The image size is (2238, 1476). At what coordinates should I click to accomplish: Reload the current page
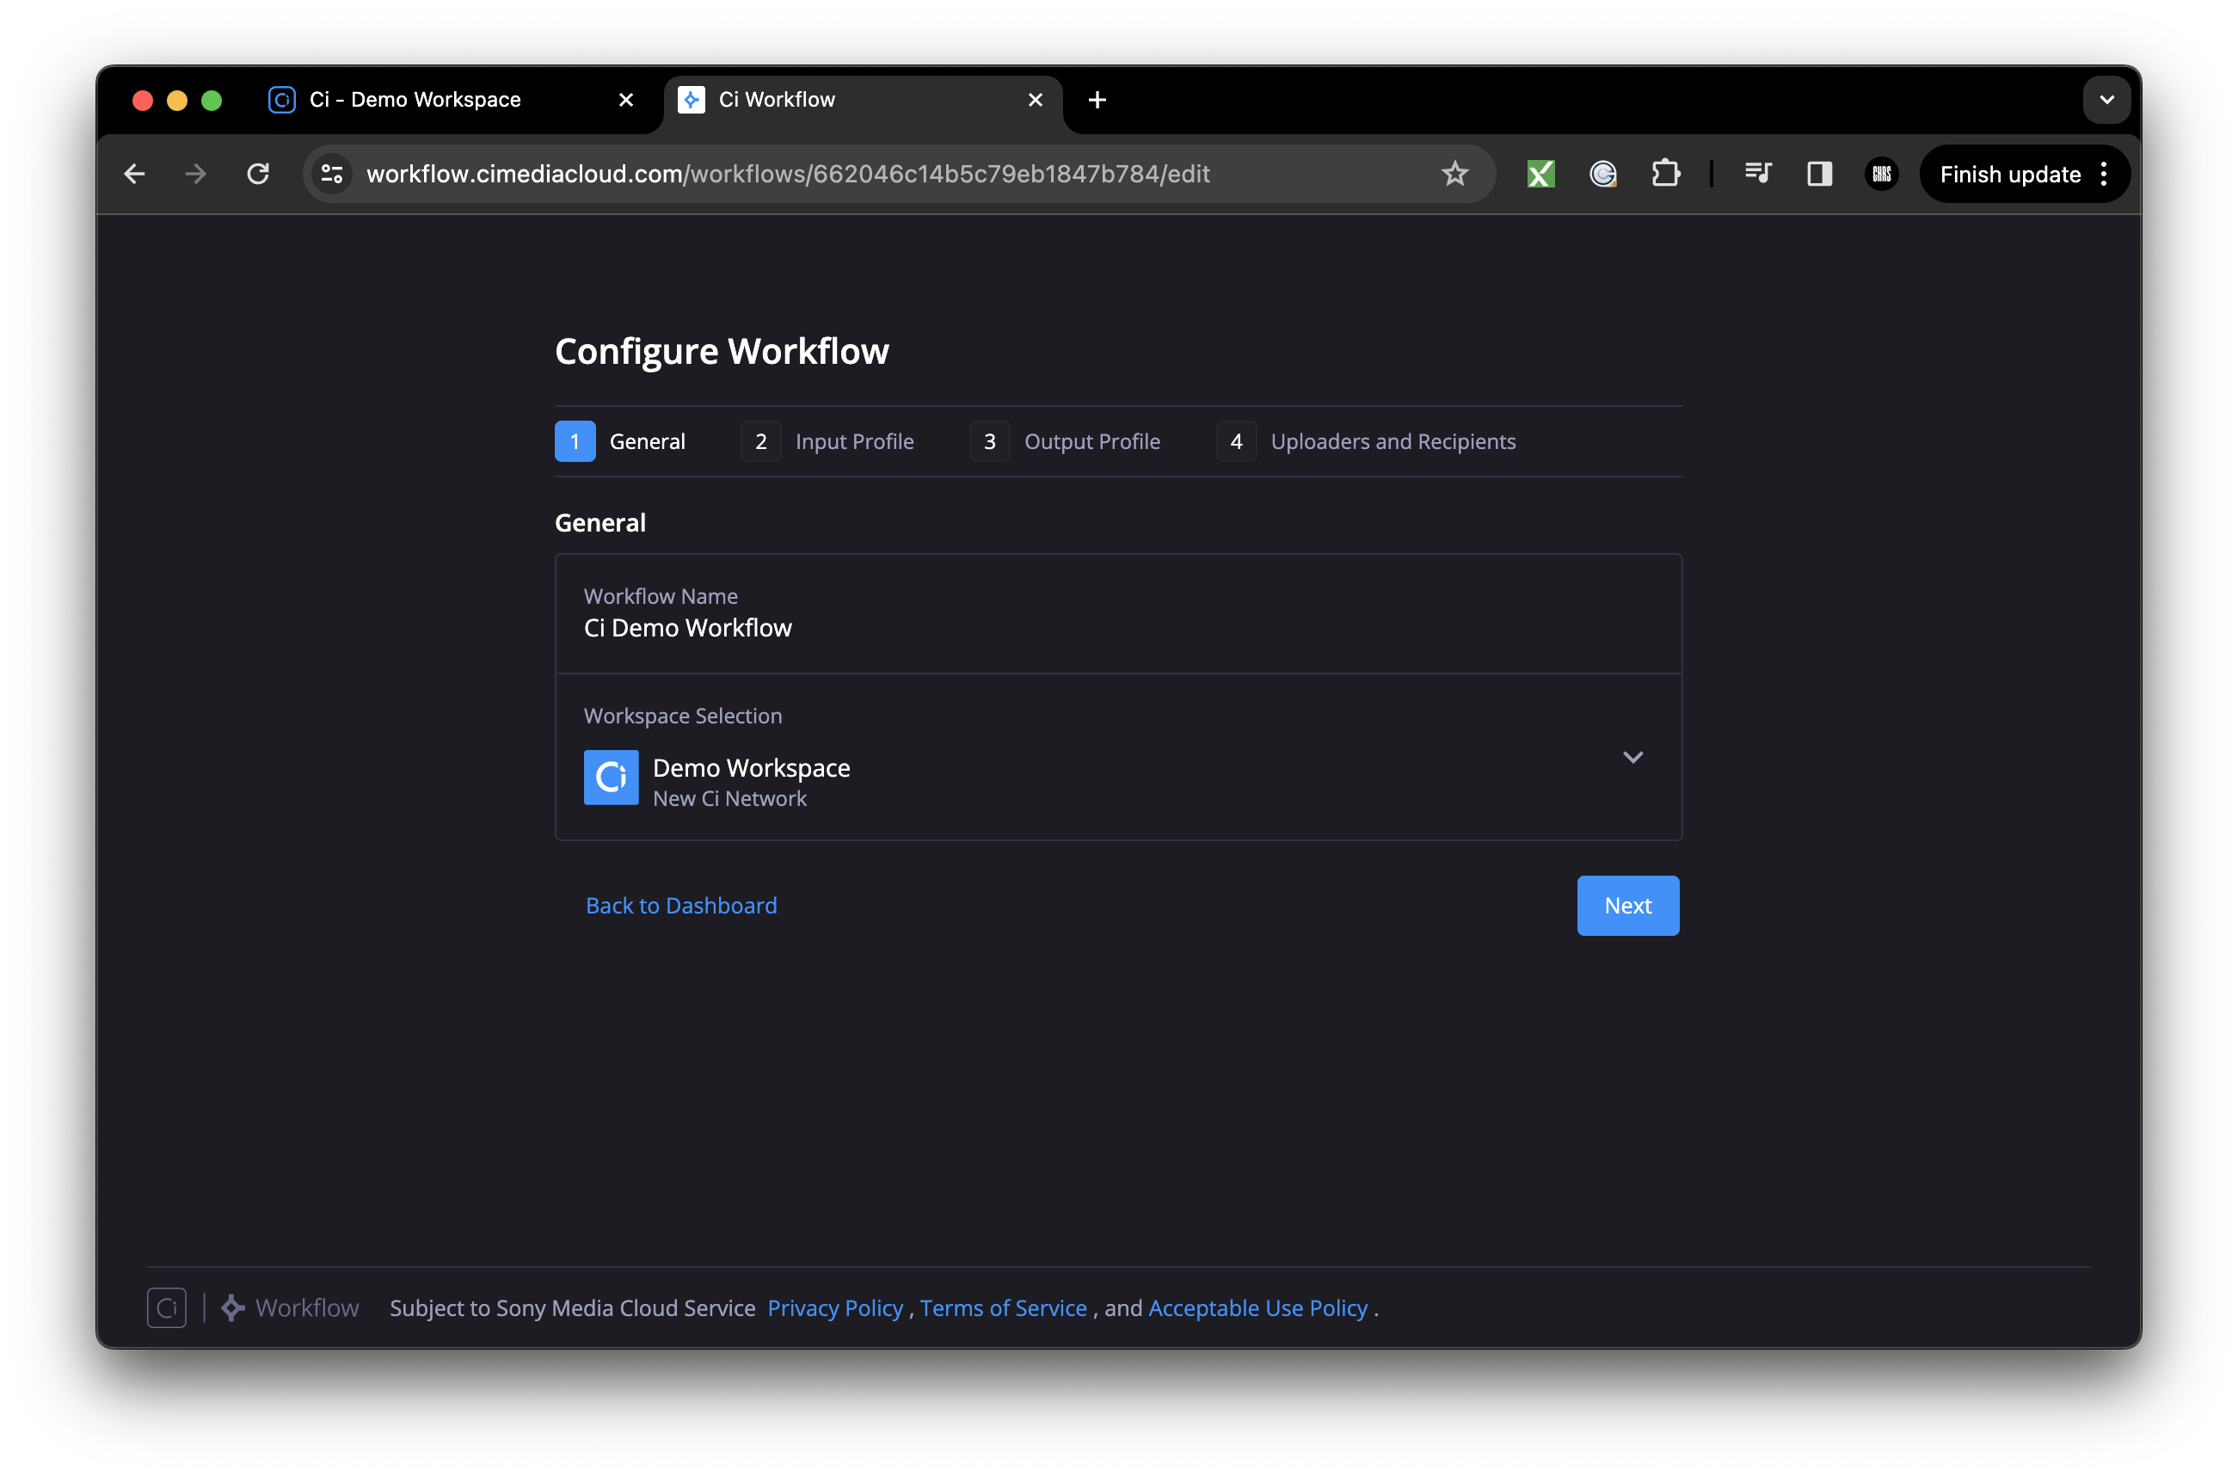258,173
